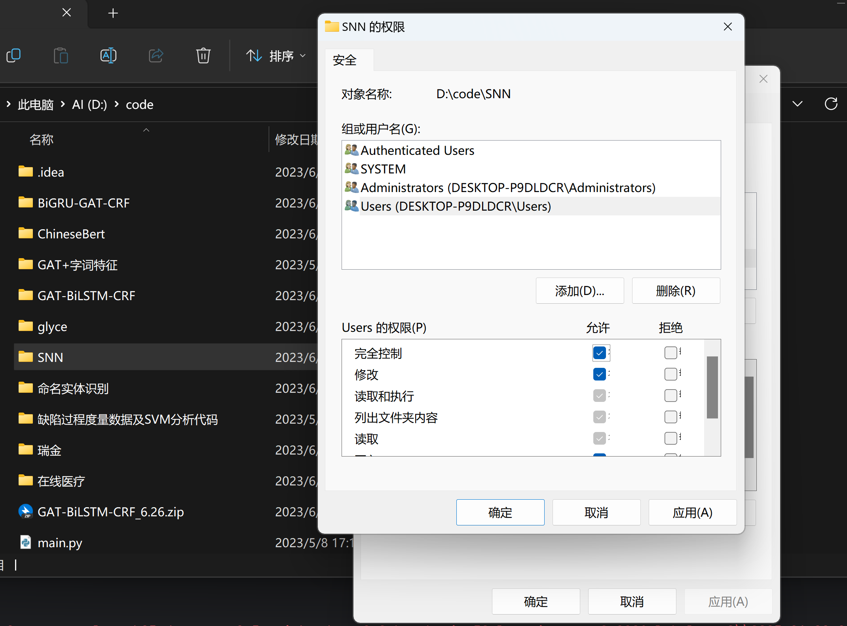Click the 删除(R) button
Viewport: 847px width, 626px height.
click(676, 291)
